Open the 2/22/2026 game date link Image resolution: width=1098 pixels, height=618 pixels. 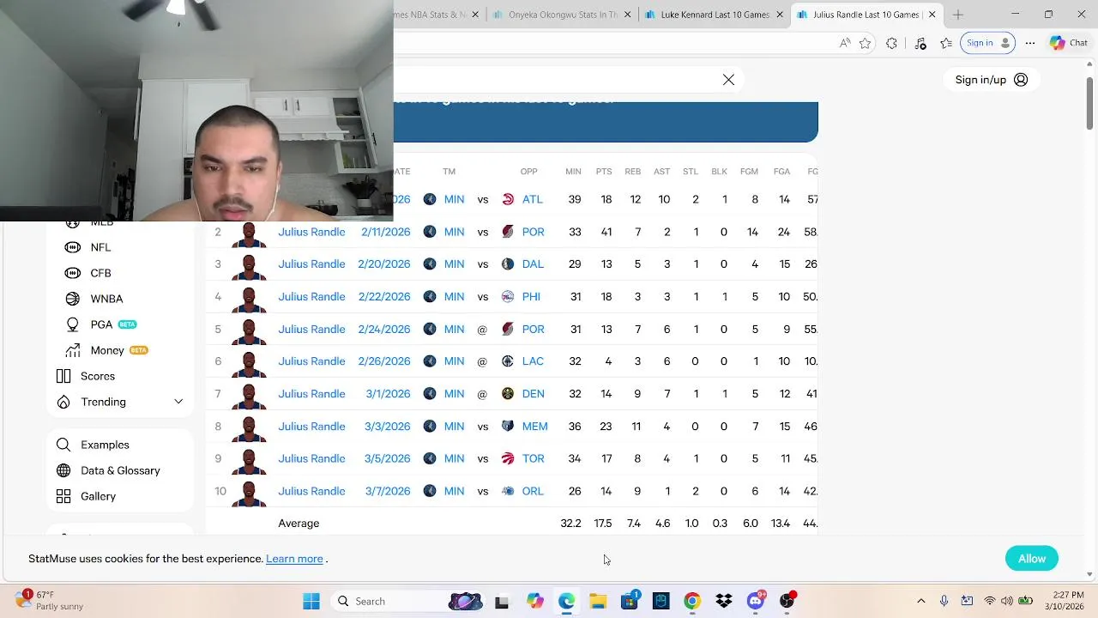tap(384, 297)
